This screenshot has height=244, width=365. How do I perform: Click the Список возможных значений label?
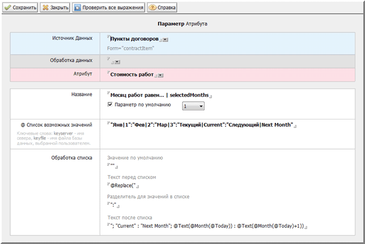click(56, 125)
